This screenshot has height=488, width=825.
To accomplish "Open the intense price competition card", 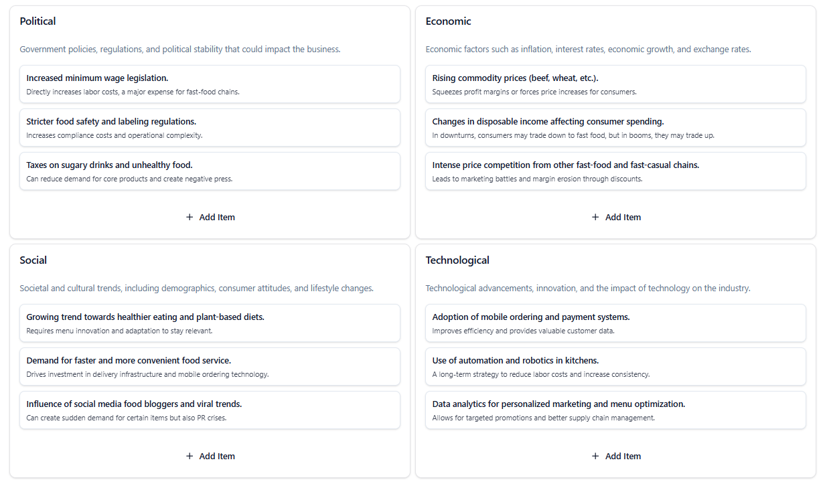I will coord(615,171).
